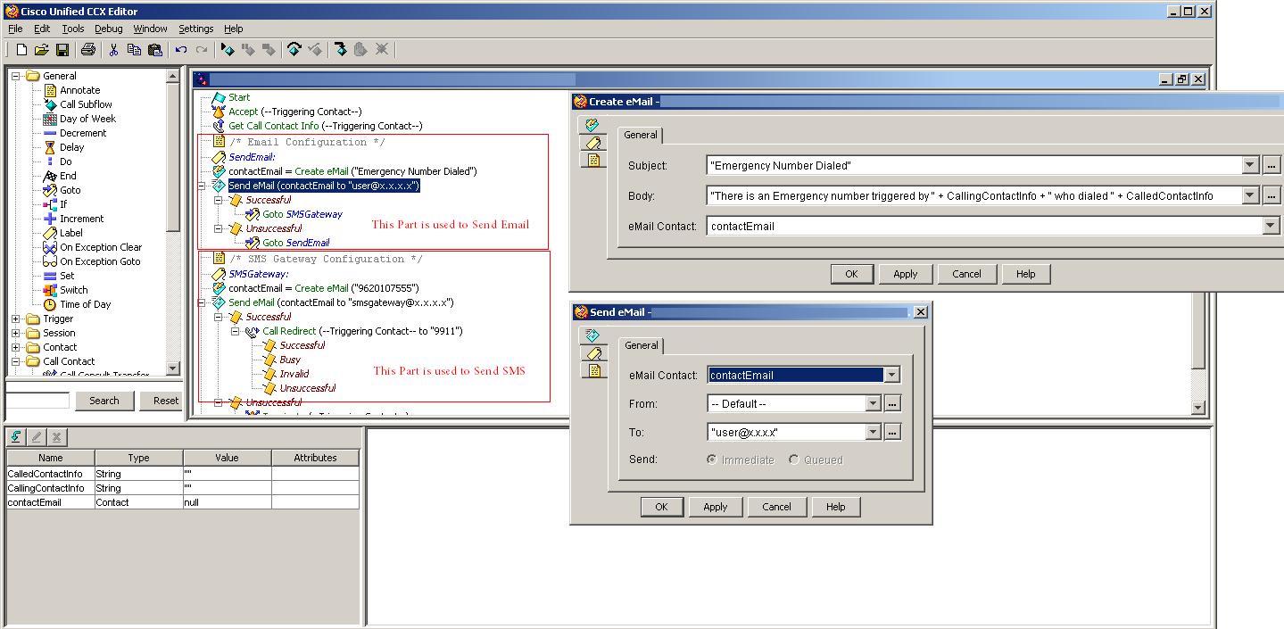Click the Copy toolbar icon
This screenshot has height=629, width=1284.
pos(134,50)
